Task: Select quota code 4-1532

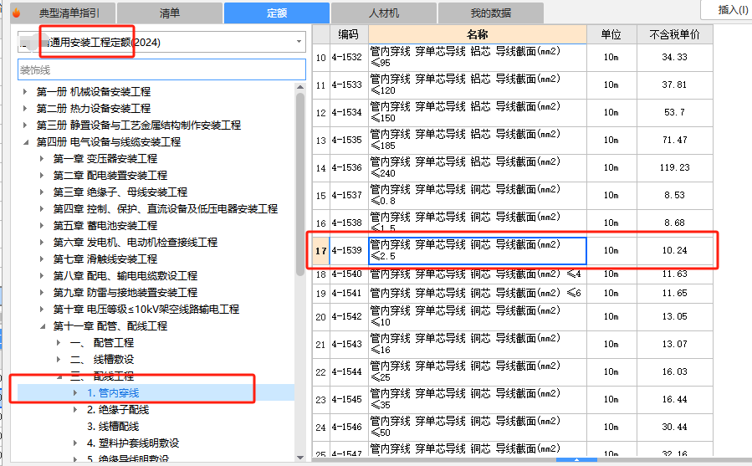Action: point(347,57)
